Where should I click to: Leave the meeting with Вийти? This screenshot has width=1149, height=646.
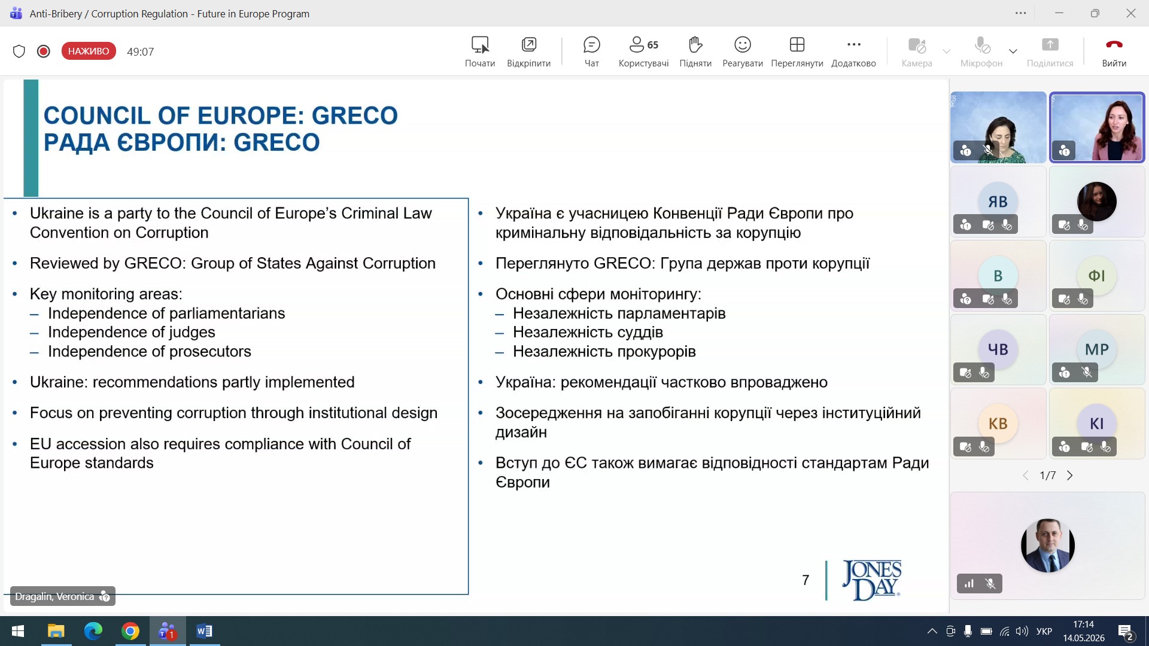click(x=1114, y=51)
